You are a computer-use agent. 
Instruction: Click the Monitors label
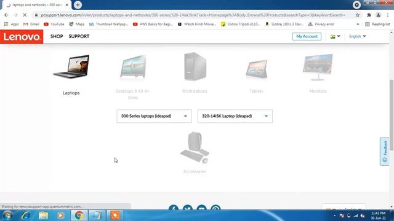tap(318, 91)
